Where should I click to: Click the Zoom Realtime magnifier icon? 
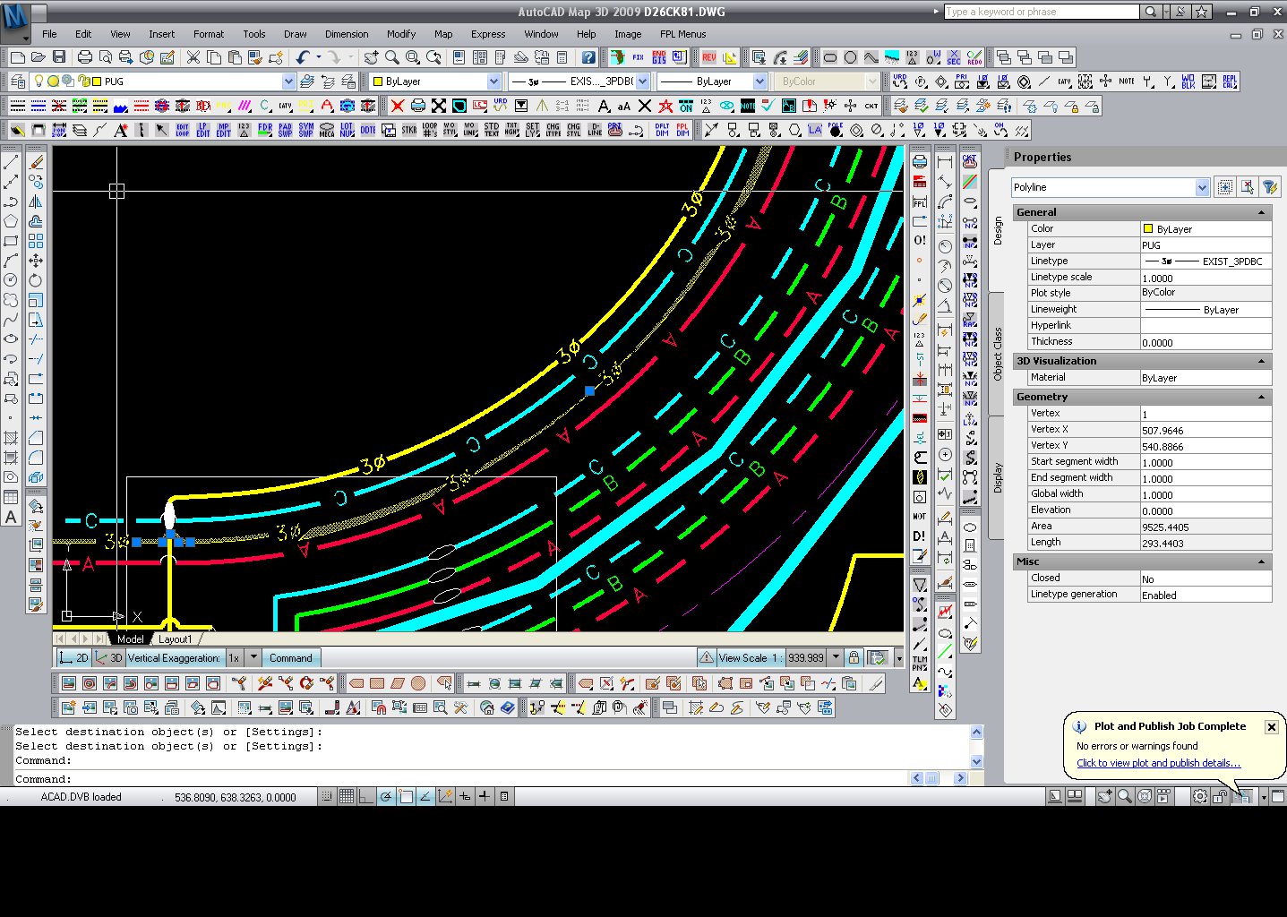coord(392,57)
